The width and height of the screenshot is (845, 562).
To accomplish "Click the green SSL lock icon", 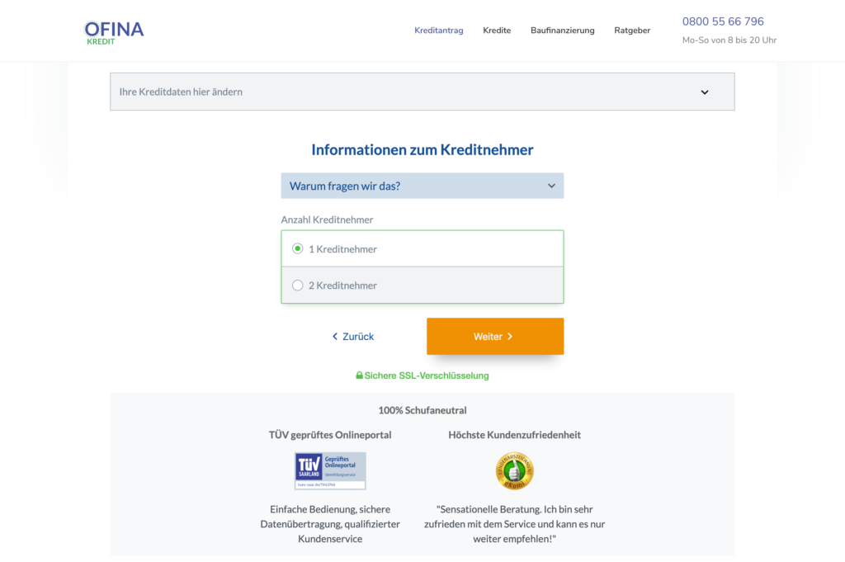I will coord(359,375).
